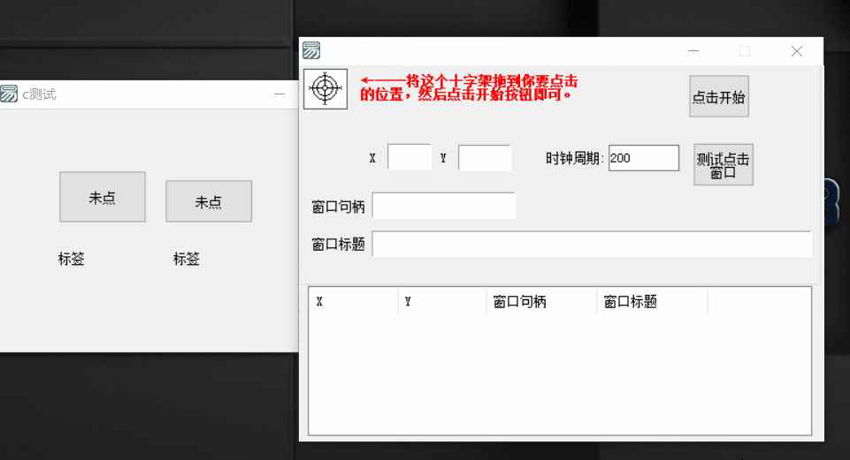Focus the Y coordinate input field

point(485,157)
